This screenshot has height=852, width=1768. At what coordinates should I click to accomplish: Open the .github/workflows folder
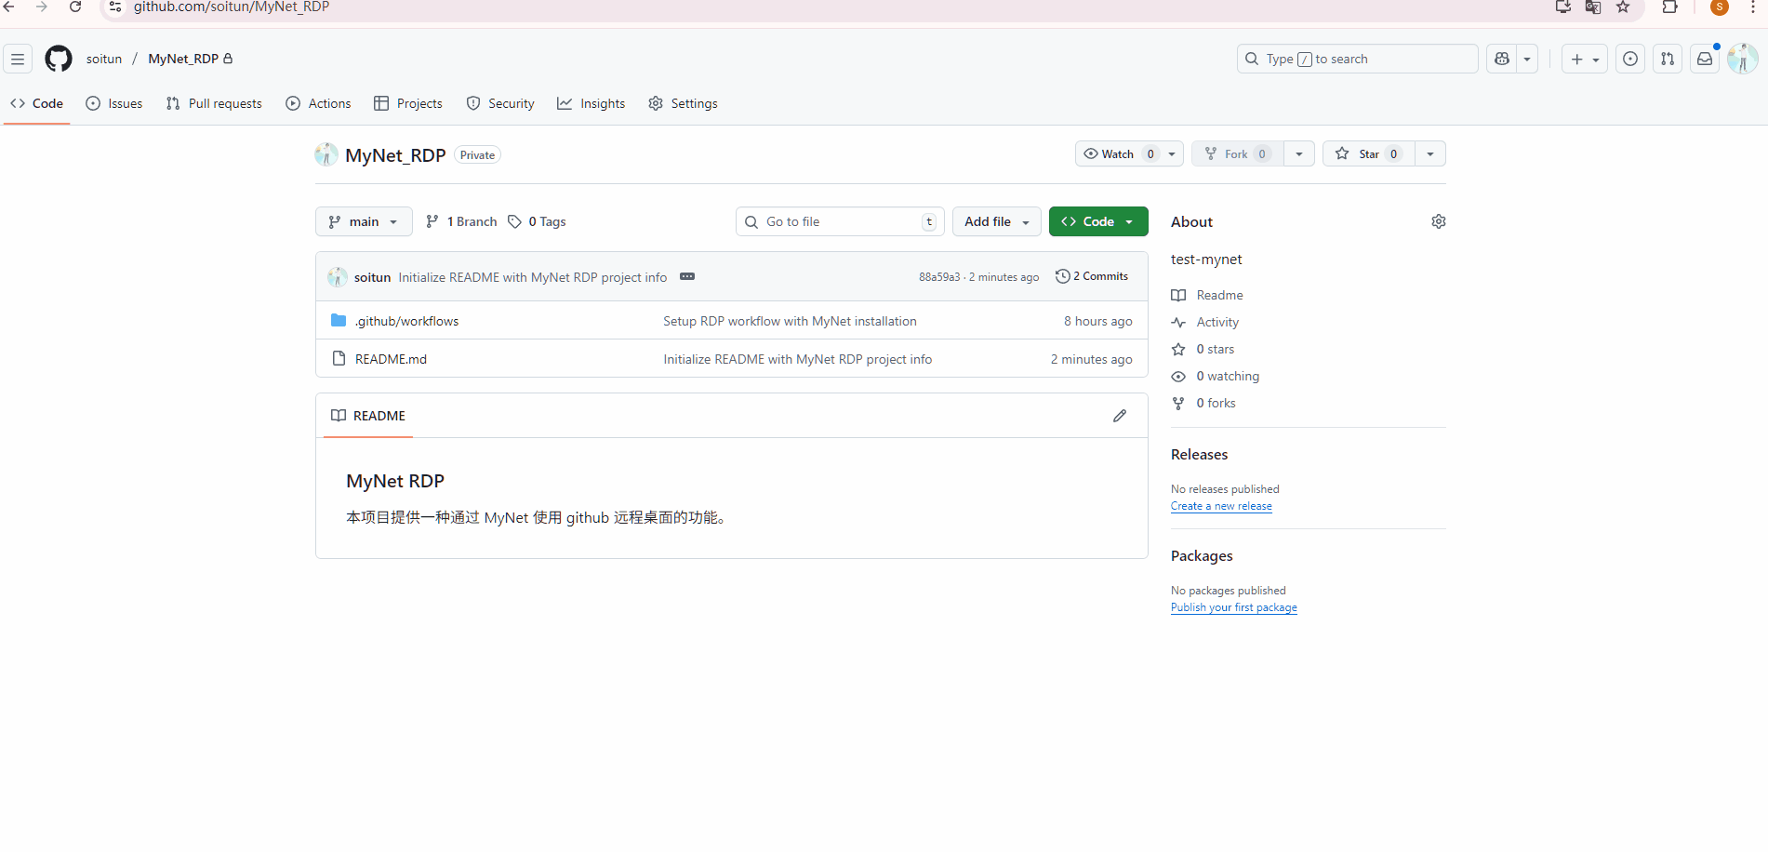pyautogui.click(x=406, y=321)
